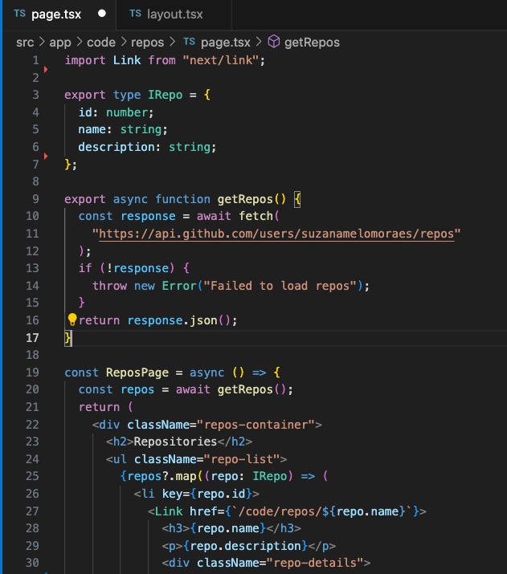Viewport: 507px width, 574px height.
Task: Click the TS icon in the breadcrumb path
Action: [190, 42]
